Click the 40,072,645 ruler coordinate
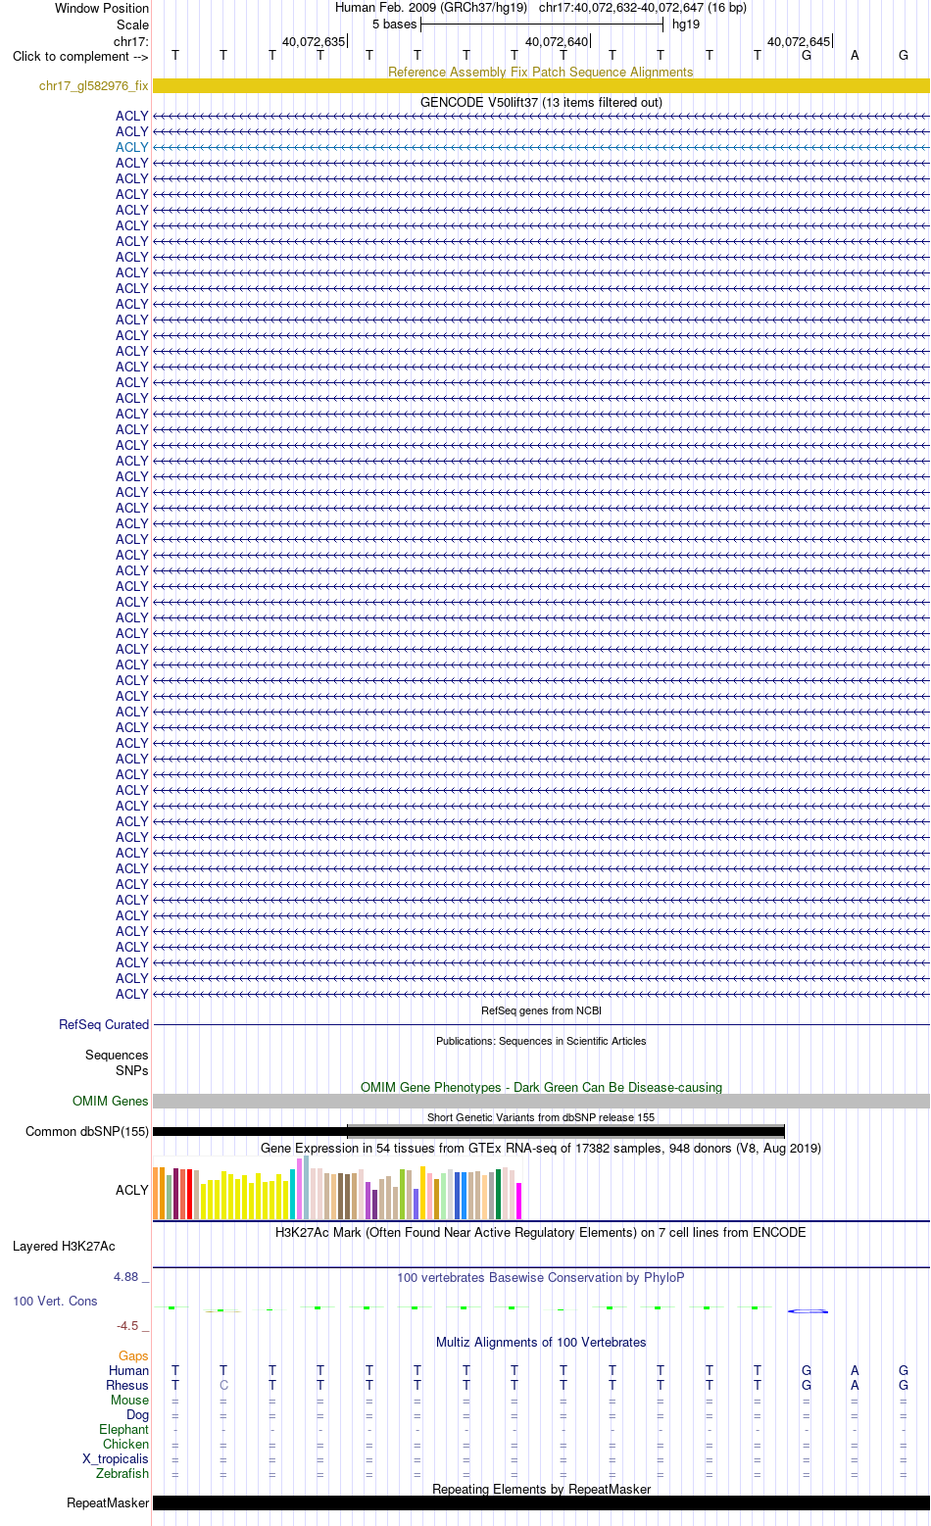This screenshot has width=931, height=1526. [799, 41]
